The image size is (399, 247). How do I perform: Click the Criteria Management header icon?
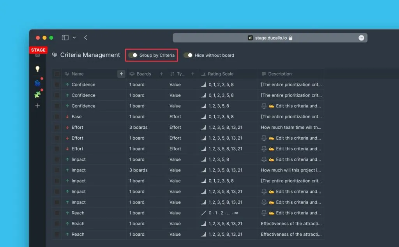(55, 55)
